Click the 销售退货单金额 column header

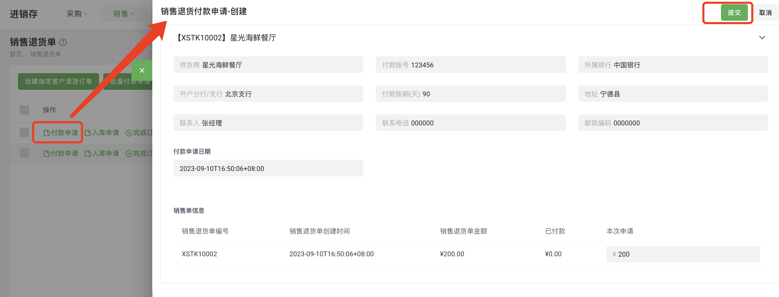click(x=463, y=231)
